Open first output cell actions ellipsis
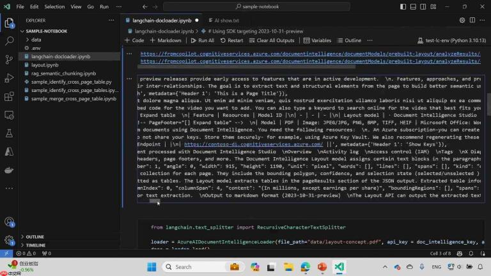This screenshot has height=276, width=491. click(129, 54)
